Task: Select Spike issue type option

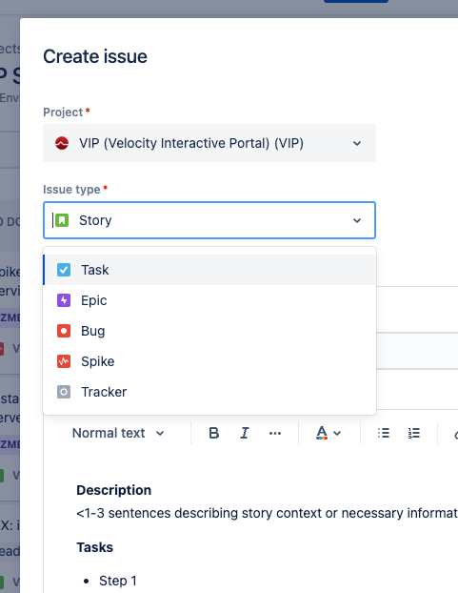Action: click(209, 361)
